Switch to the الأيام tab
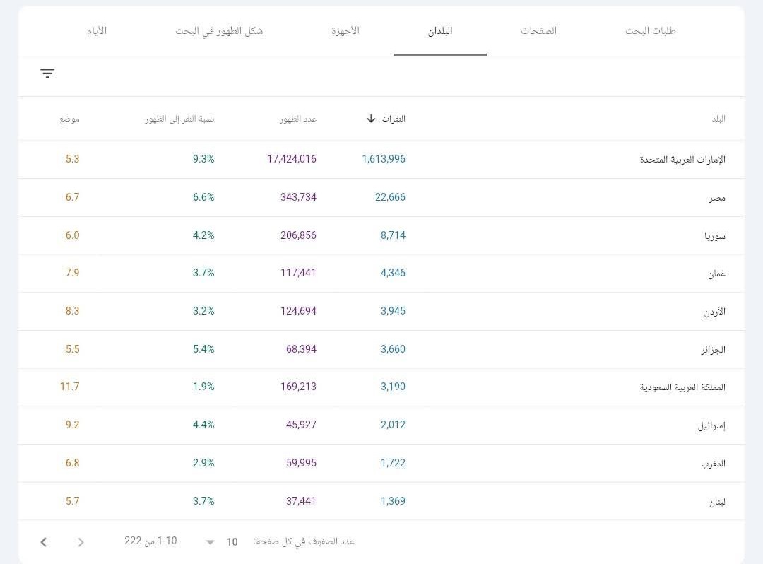Screen dimensions: 763x564 97,31
